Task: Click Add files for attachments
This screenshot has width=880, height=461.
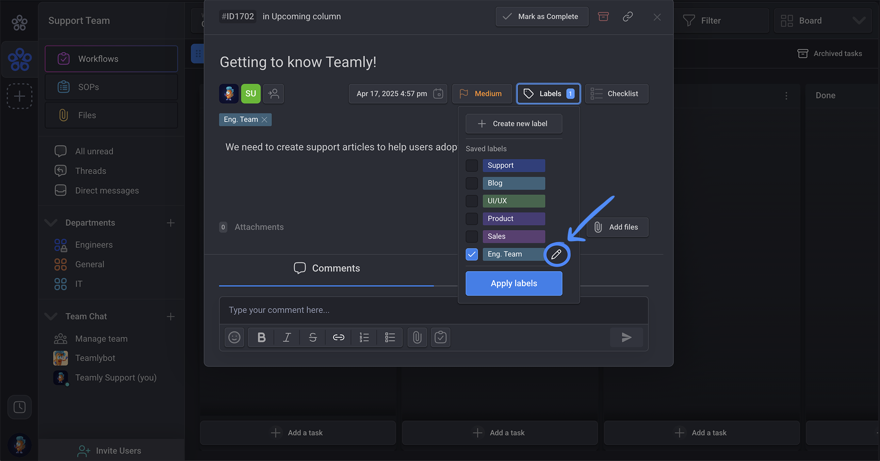Action: coord(618,227)
